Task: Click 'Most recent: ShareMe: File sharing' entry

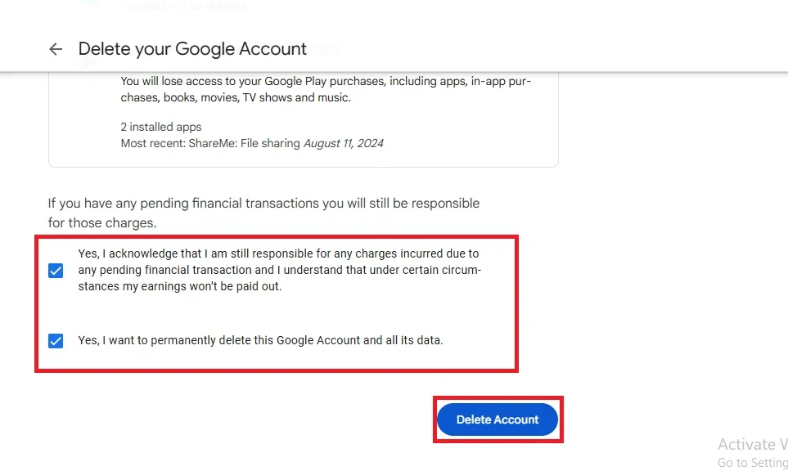Action: click(210, 143)
